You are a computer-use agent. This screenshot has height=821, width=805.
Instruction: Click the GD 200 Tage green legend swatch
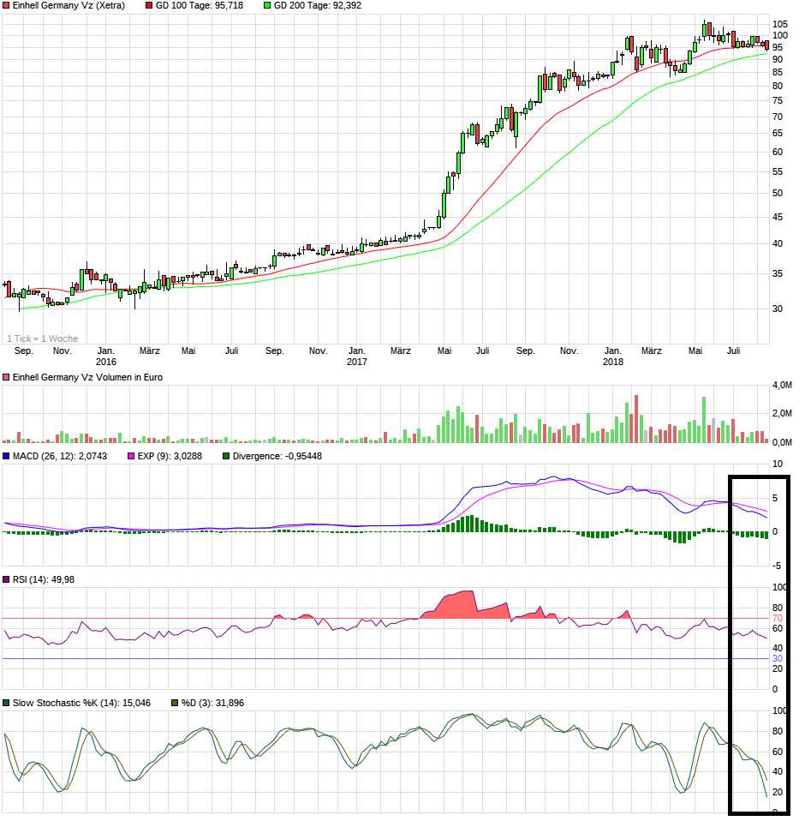pyautogui.click(x=266, y=5)
